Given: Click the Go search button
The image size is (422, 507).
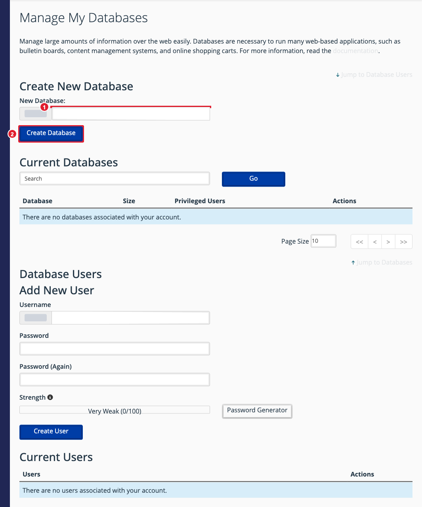Looking at the screenshot, I should point(254,179).
